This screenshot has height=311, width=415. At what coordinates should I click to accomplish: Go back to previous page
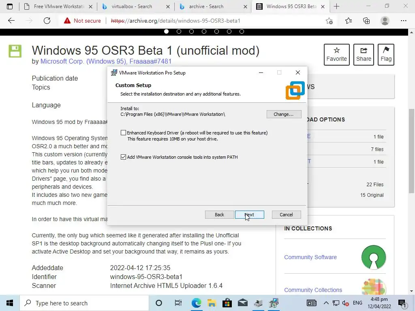point(11,21)
